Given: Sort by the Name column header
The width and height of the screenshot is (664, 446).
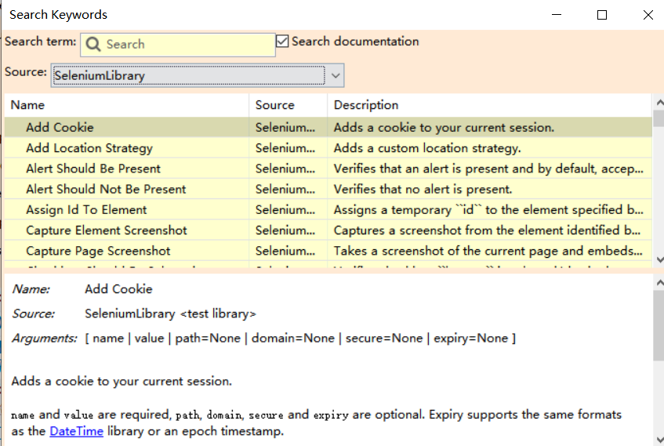Looking at the screenshot, I should [127, 105].
